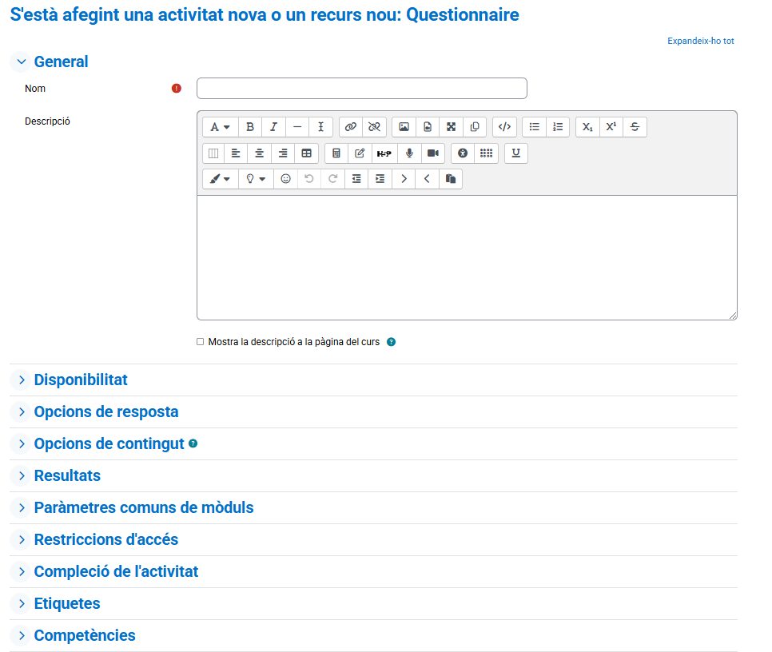This screenshot has height=652, width=772.
Task: Open the HTML source code view
Action: (504, 127)
